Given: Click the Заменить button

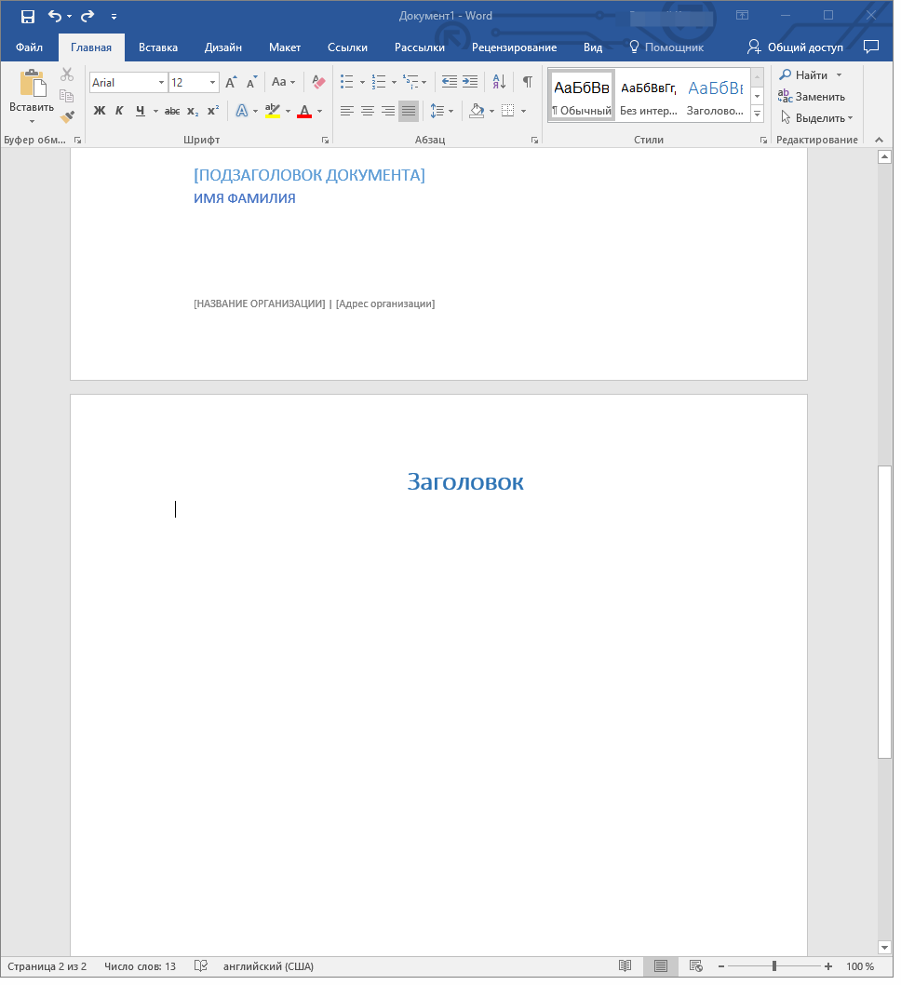Looking at the screenshot, I should pos(812,97).
